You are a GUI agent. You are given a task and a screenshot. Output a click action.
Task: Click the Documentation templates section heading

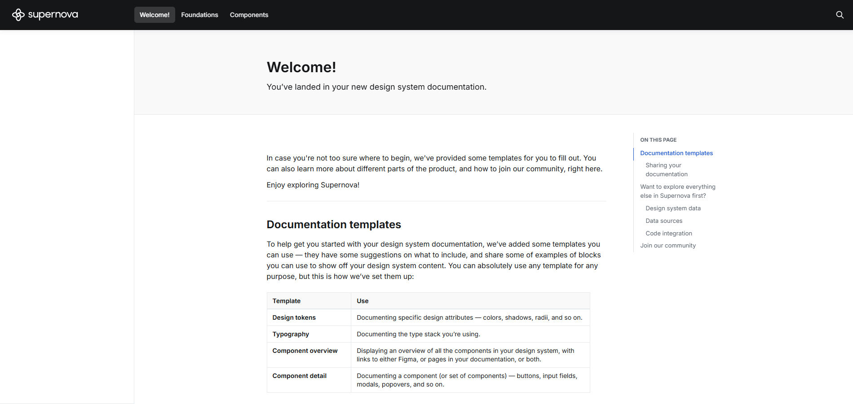[x=333, y=224]
